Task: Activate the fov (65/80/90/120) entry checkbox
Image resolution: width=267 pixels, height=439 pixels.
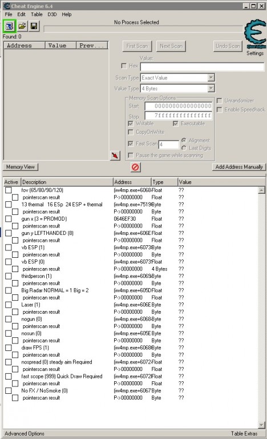Action: pos(9,190)
